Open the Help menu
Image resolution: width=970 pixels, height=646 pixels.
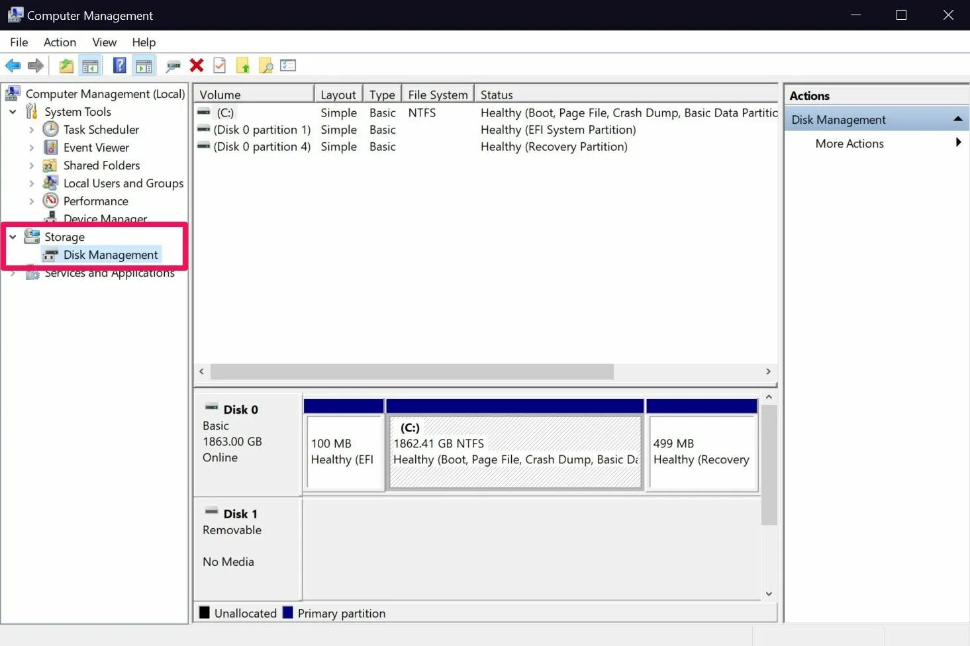pos(144,42)
